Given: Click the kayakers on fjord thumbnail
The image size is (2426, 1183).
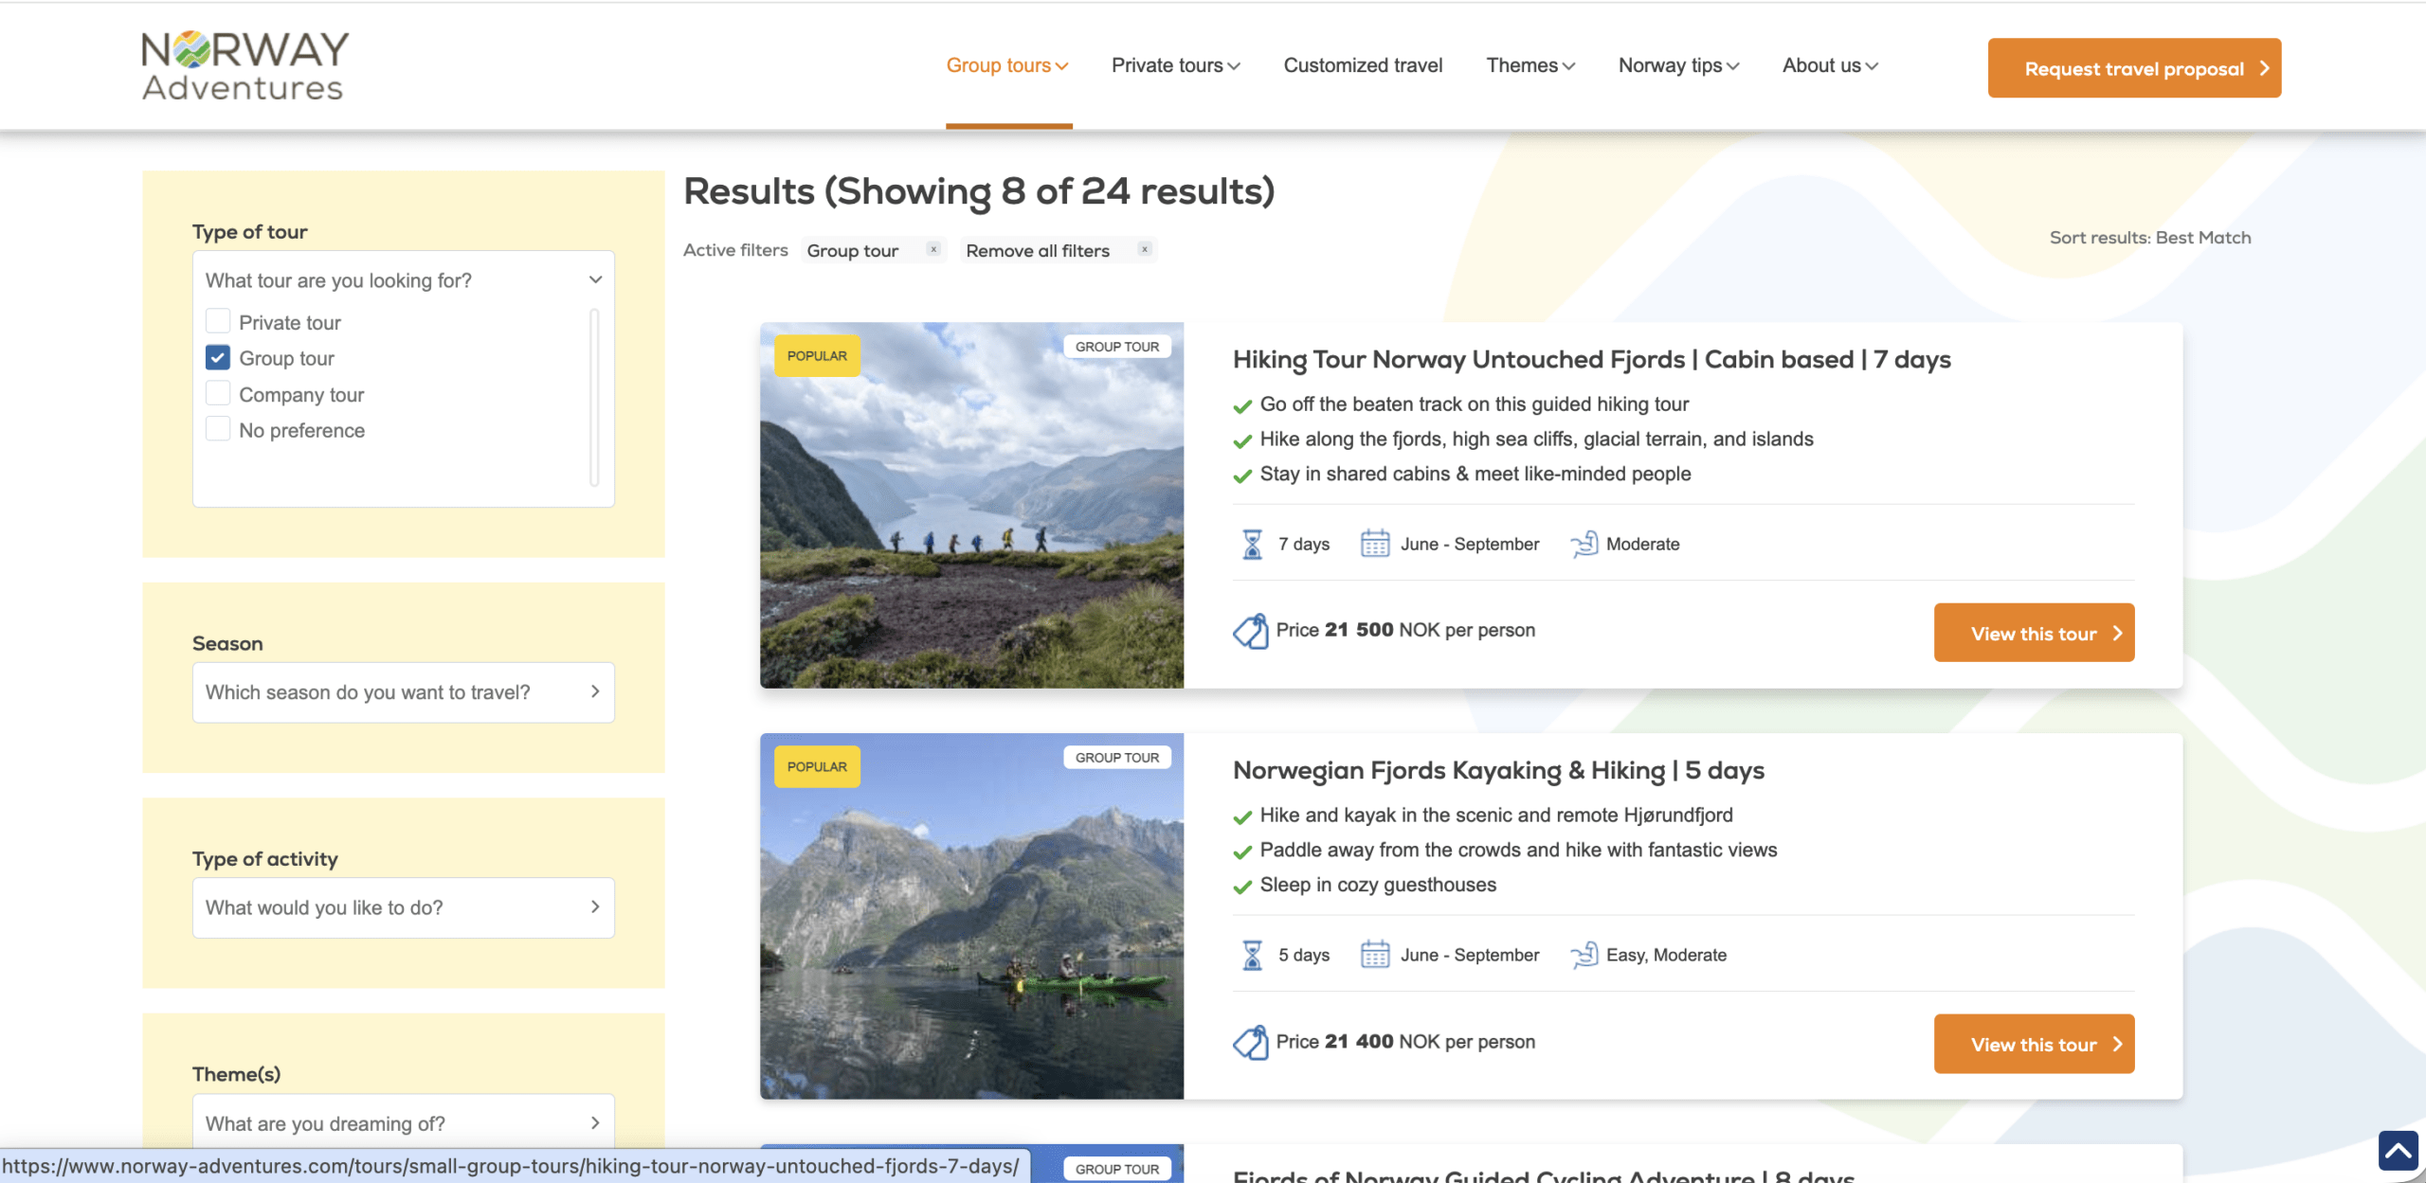Looking at the screenshot, I should click(x=971, y=916).
